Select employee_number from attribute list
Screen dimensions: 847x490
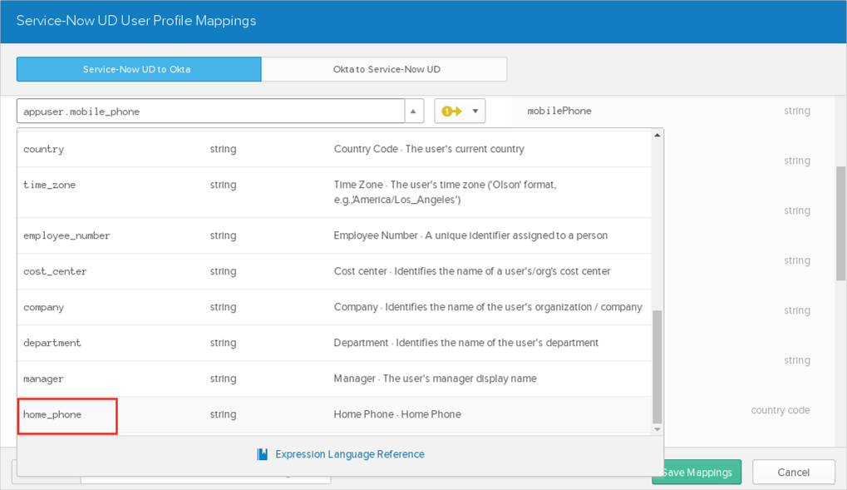(x=66, y=235)
